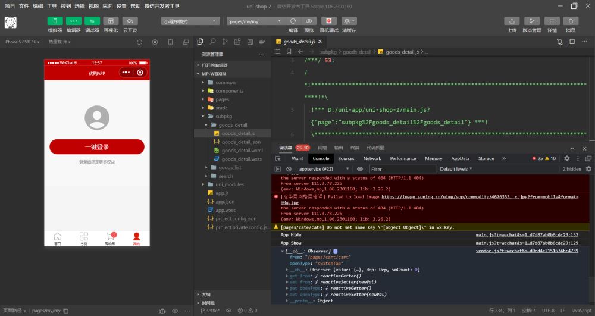Open main.js link beside App Hide log
The width and height of the screenshot is (595, 316).
pos(527,235)
